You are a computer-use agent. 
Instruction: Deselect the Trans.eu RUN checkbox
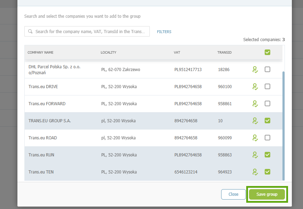coord(267,154)
